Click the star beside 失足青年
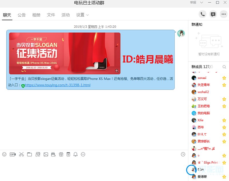The height and width of the screenshot is (181, 229). click(224, 85)
